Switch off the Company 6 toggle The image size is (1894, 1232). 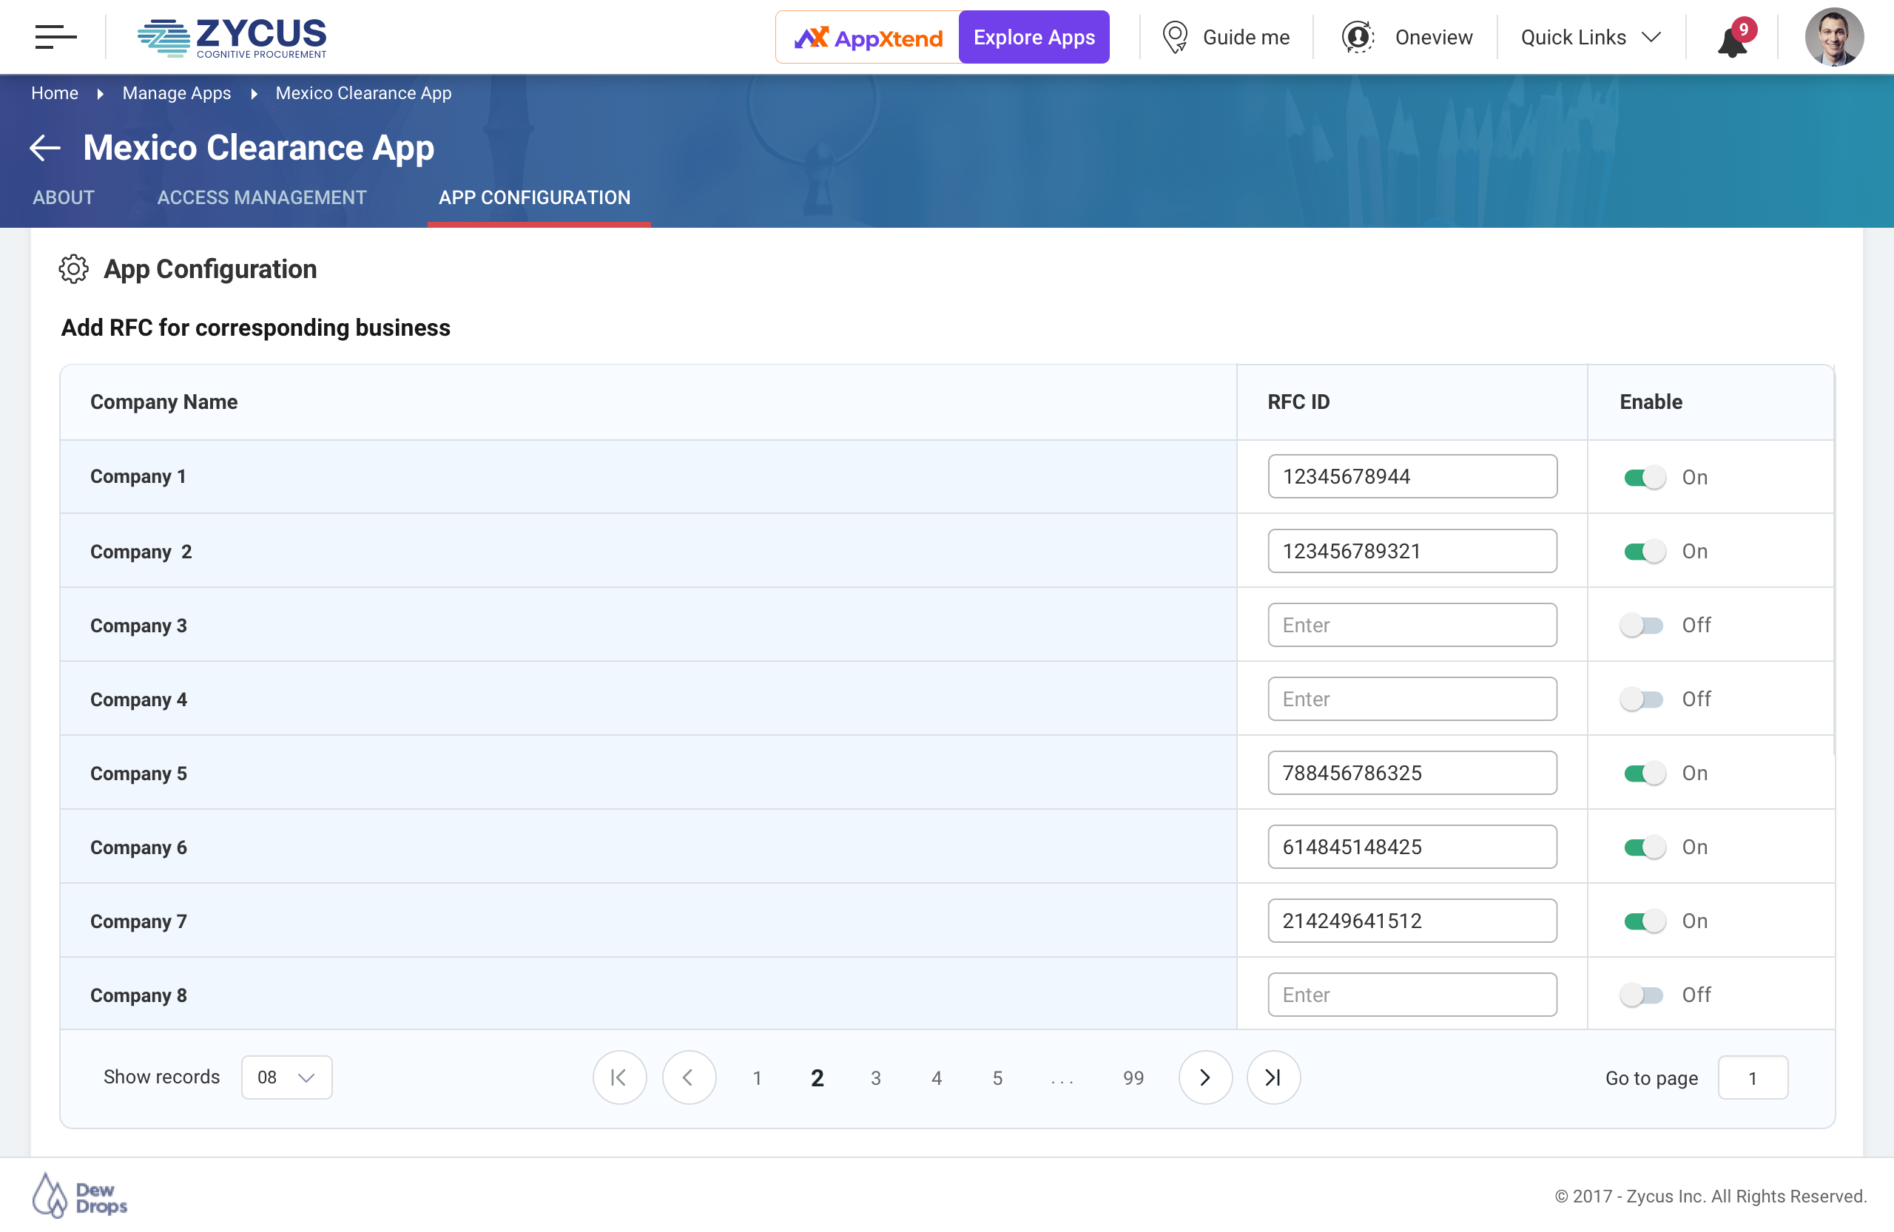point(1644,847)
